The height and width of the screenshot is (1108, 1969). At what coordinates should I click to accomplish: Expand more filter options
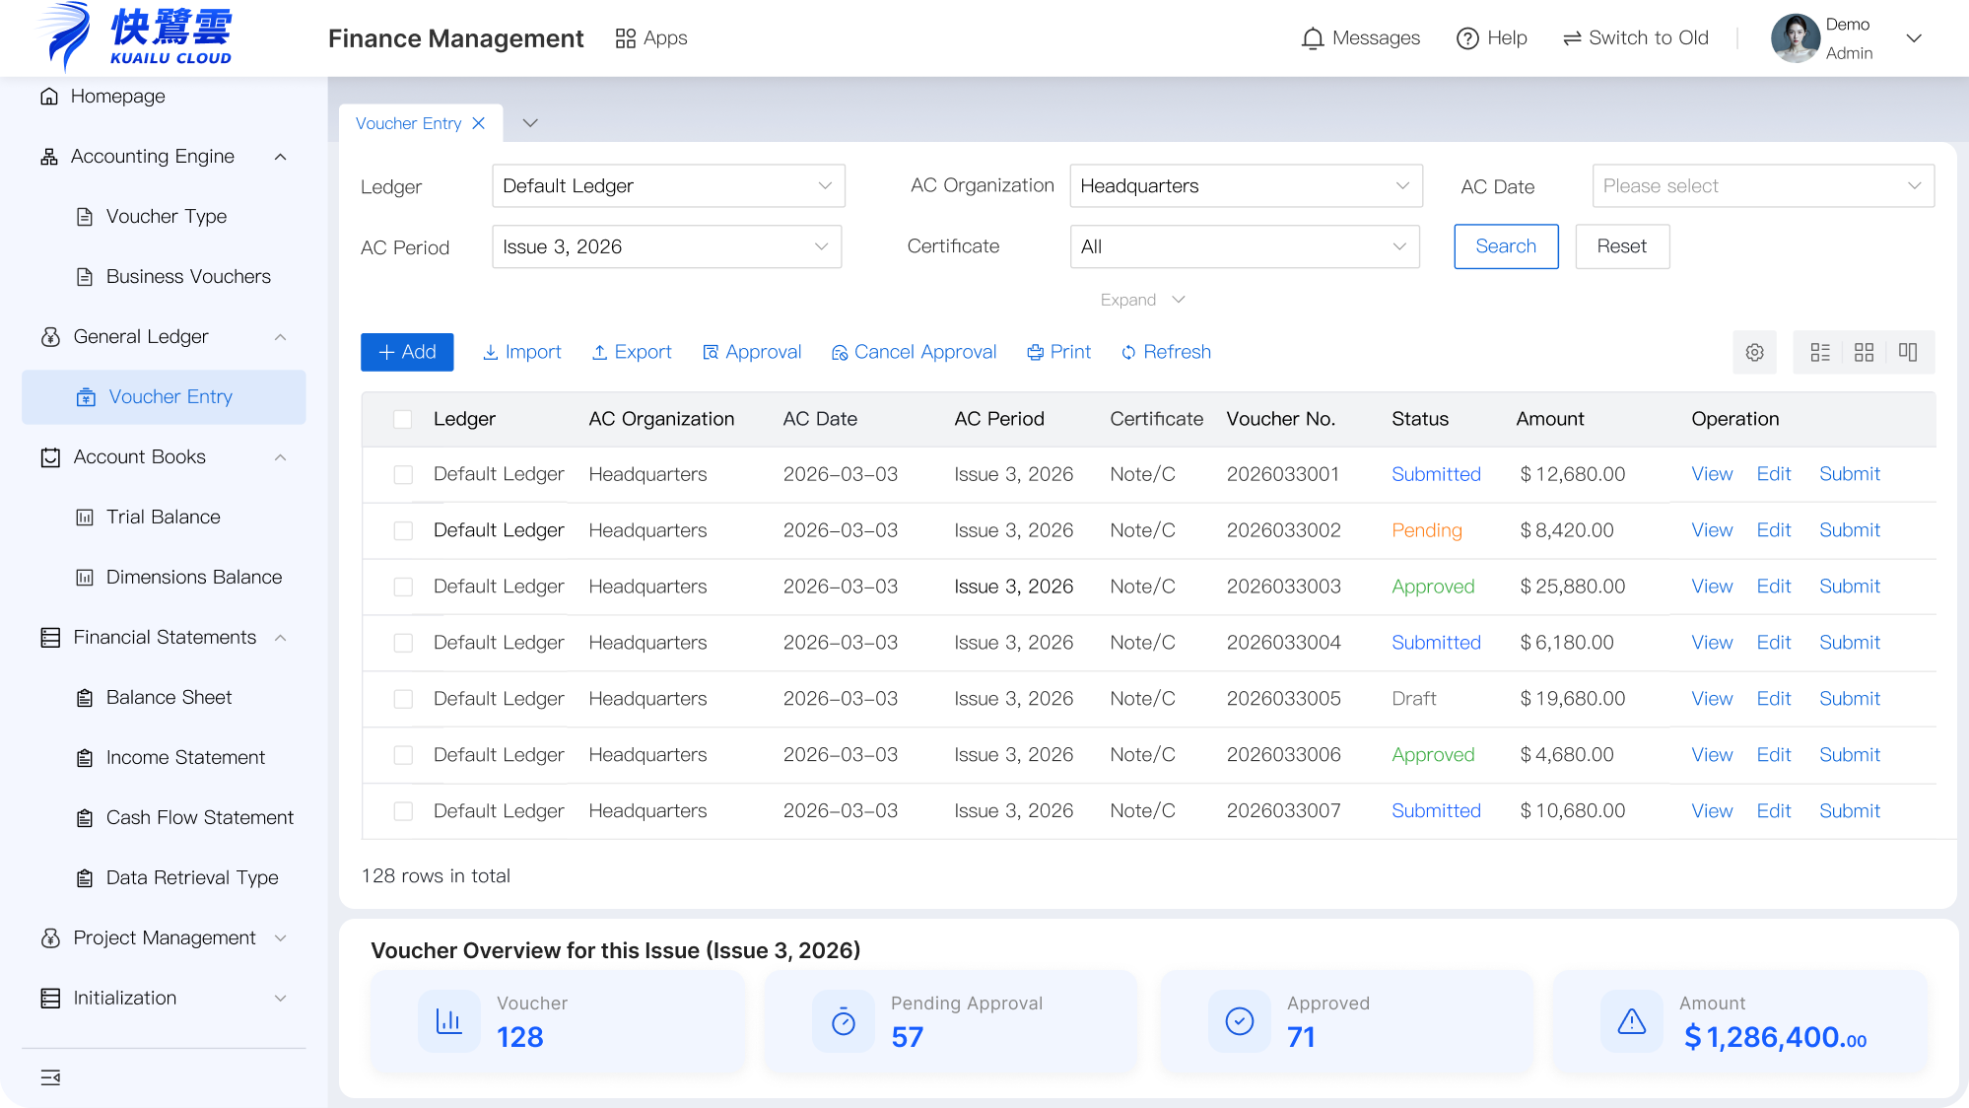(1142, 300)
